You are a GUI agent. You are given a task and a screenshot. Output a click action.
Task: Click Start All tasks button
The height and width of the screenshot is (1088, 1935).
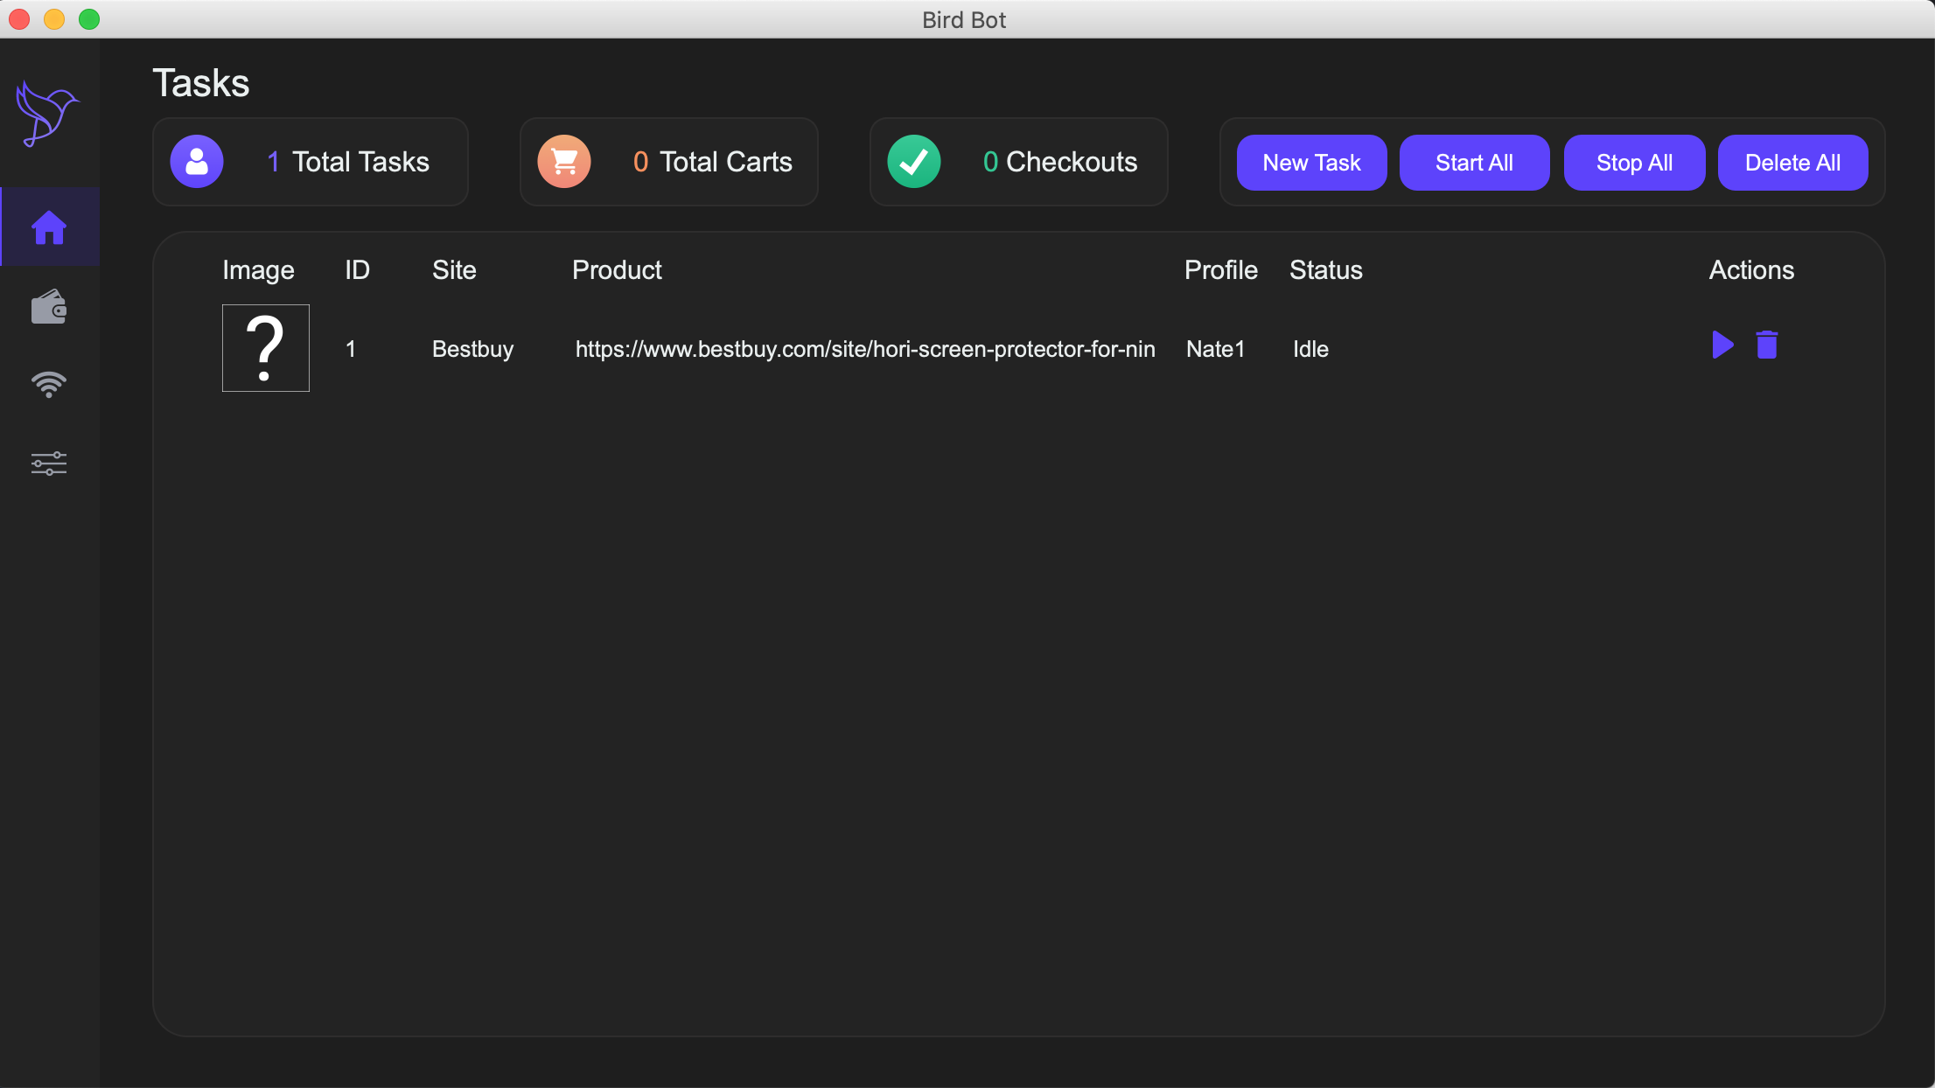tap(1475, 162)
